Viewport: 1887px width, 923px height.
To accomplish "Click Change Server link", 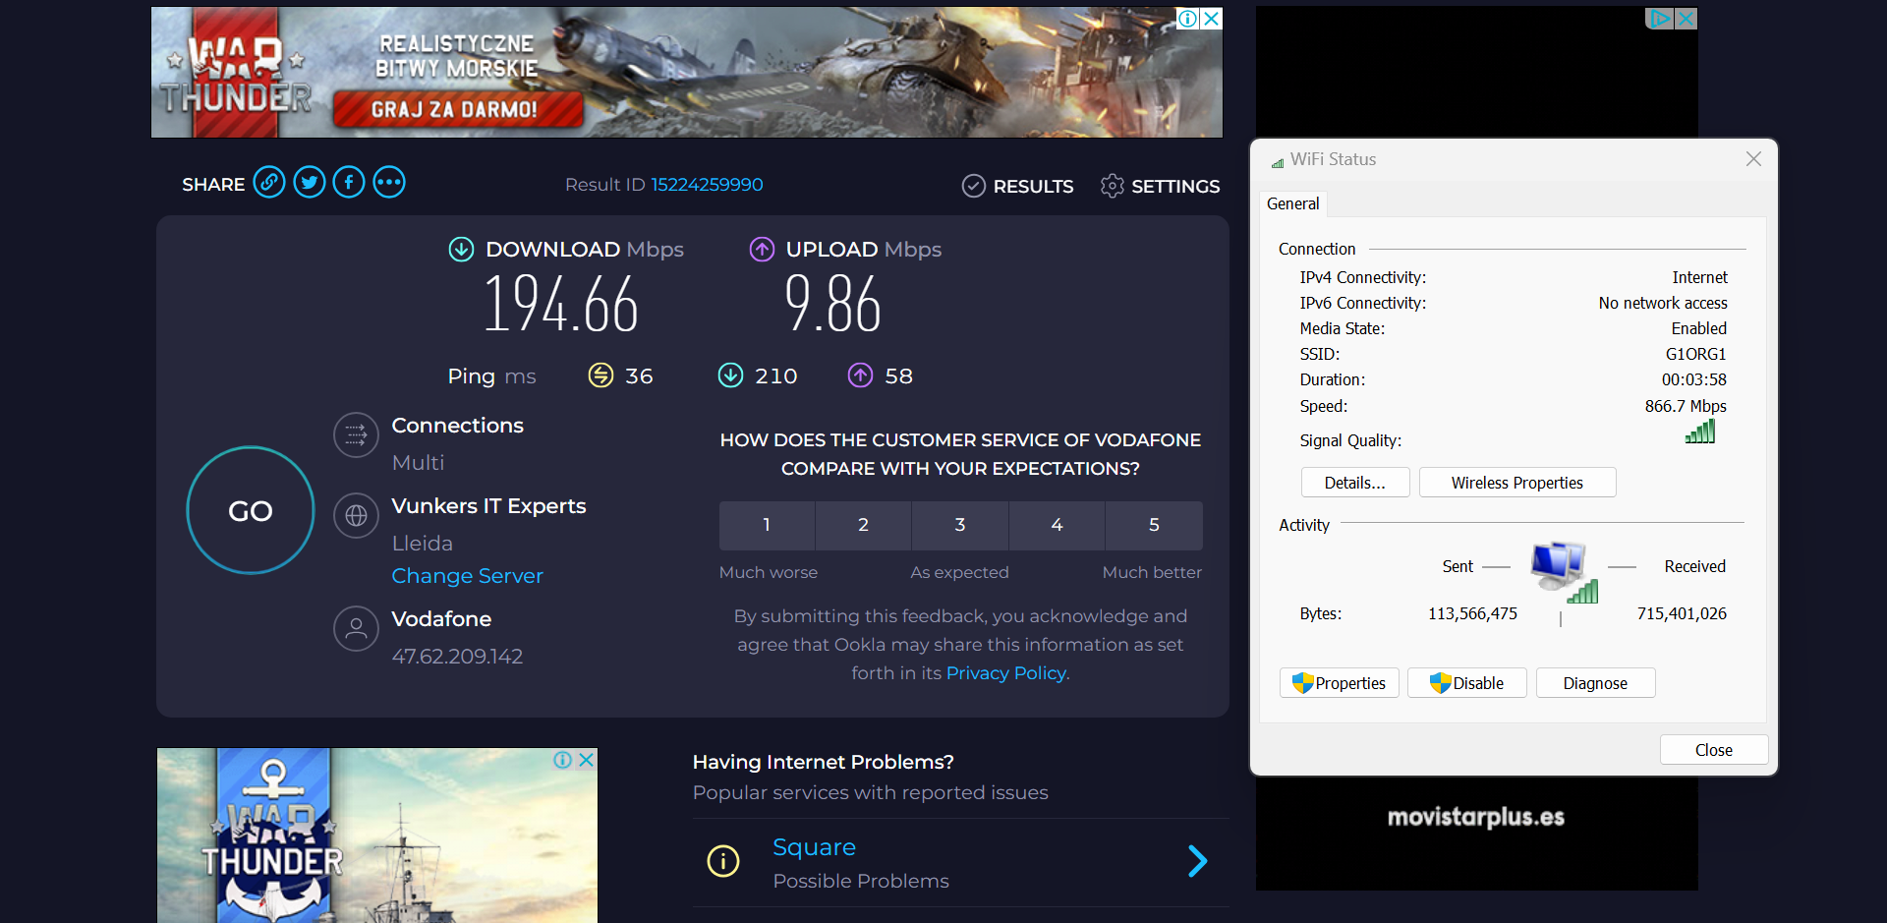I will coord(468,576).
